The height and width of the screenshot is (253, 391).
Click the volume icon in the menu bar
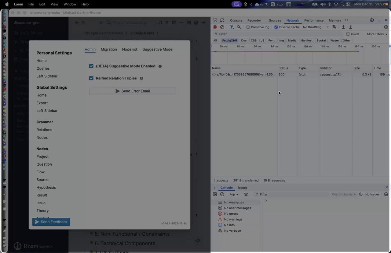click(x=323, y=4)
